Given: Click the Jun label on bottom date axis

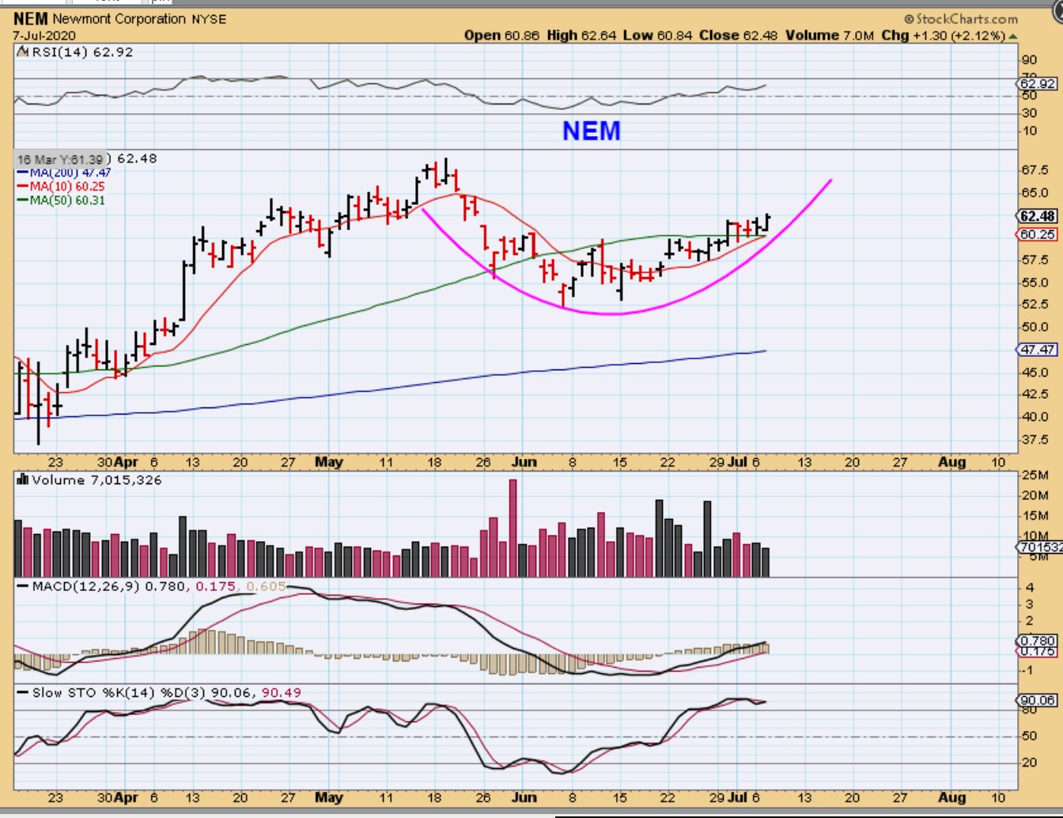Looking at the screenshot, I should pyautogui.click(x=524, y=797).
